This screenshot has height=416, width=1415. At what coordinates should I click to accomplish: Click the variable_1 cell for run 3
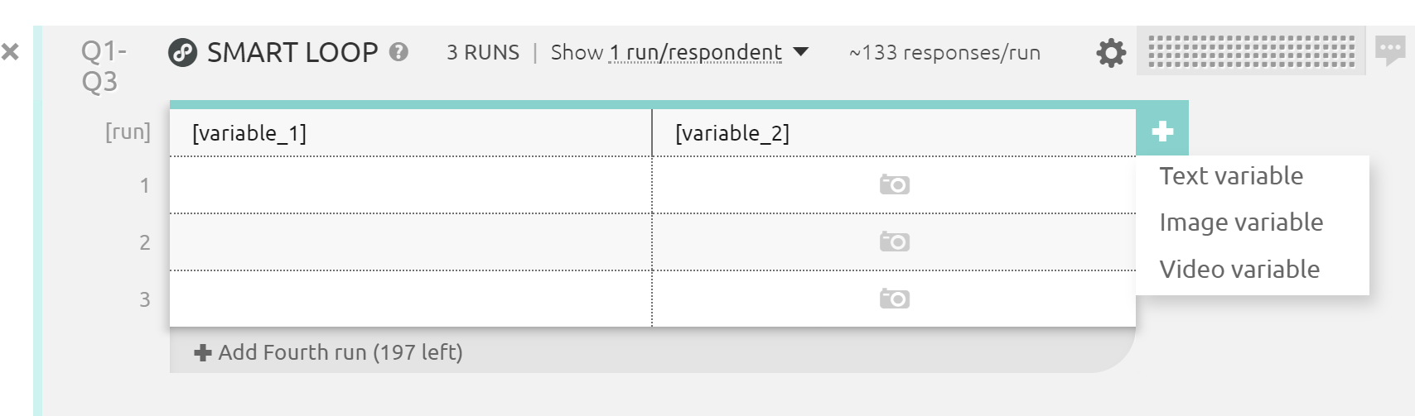tap(410, 299)
